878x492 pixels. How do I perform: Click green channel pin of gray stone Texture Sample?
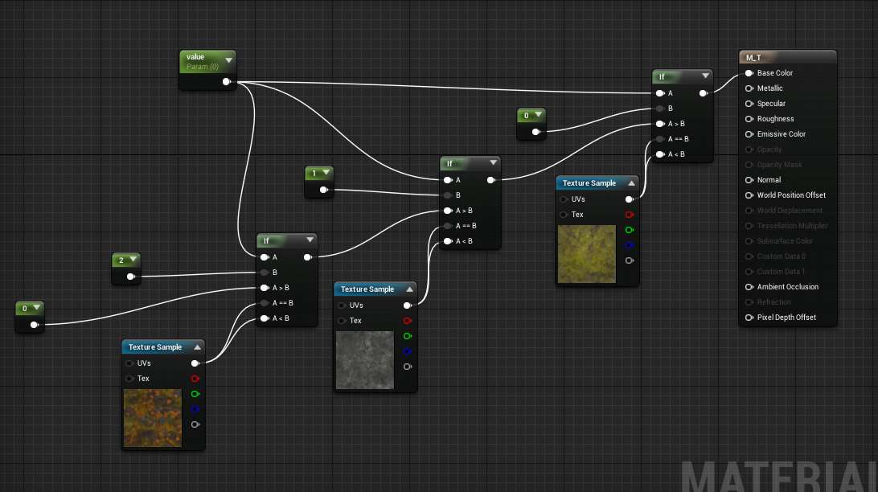point(408,336)
